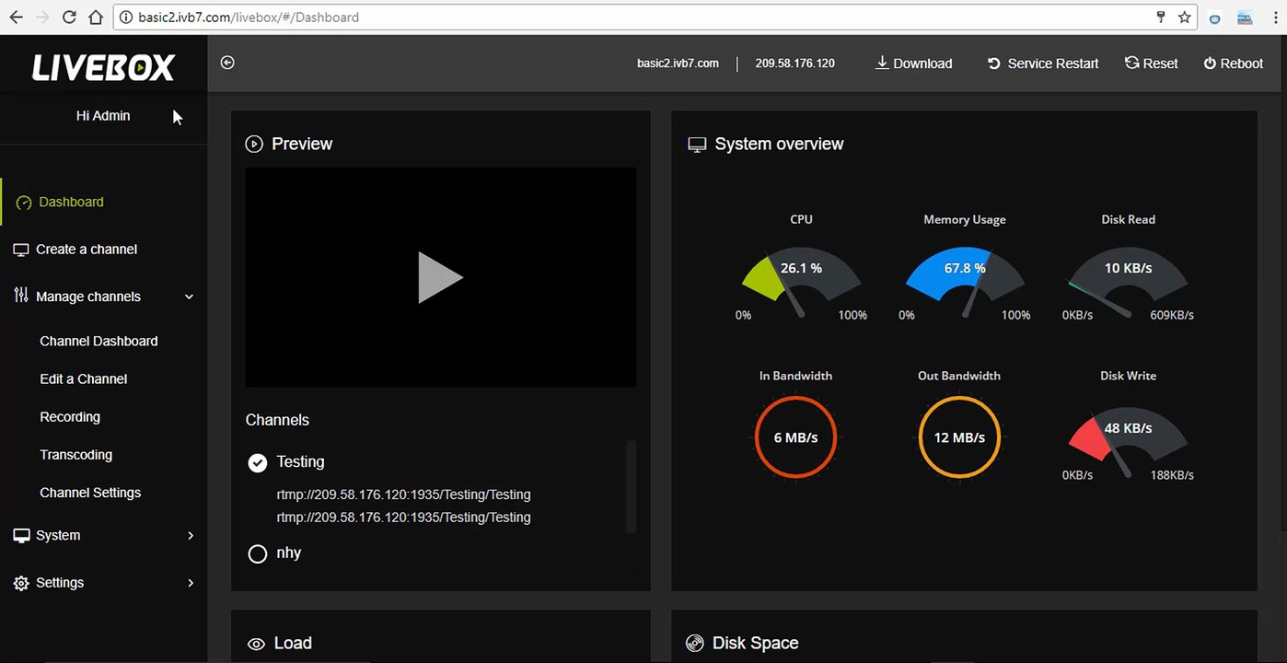Click the Reboot power icon
Image resolution: width=1287 pixels, height=663 pixels.
(1210, 64)
